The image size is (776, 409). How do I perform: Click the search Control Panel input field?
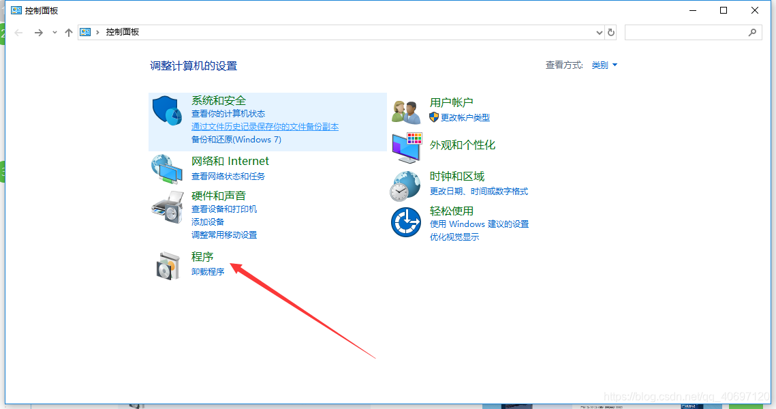click(694, 32)
